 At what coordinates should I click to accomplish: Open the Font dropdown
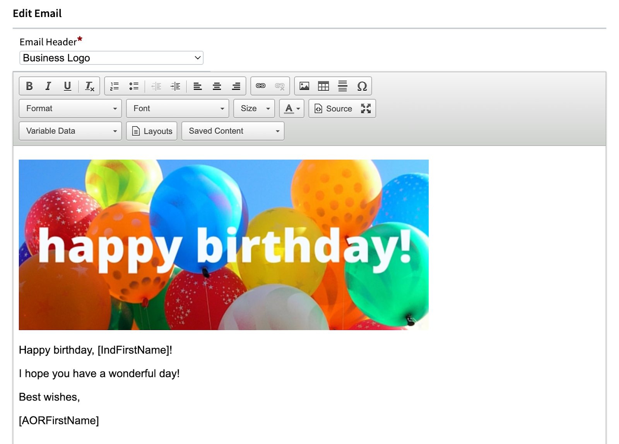click(177, 108)
